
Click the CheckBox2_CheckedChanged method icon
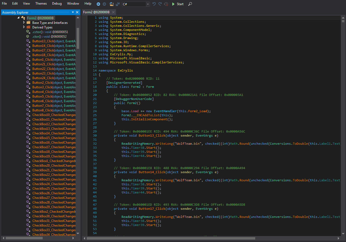point(28,211)
